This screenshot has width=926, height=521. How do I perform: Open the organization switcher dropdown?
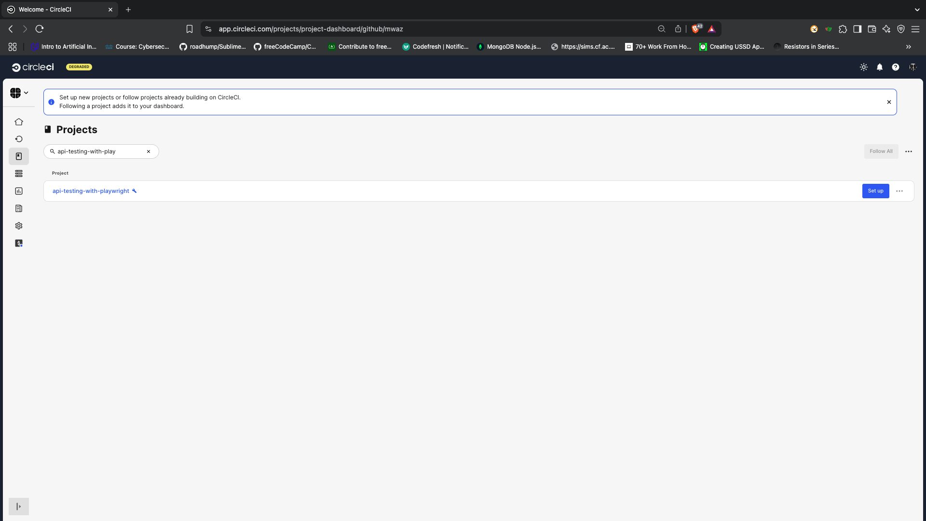(x=19, y=93)
